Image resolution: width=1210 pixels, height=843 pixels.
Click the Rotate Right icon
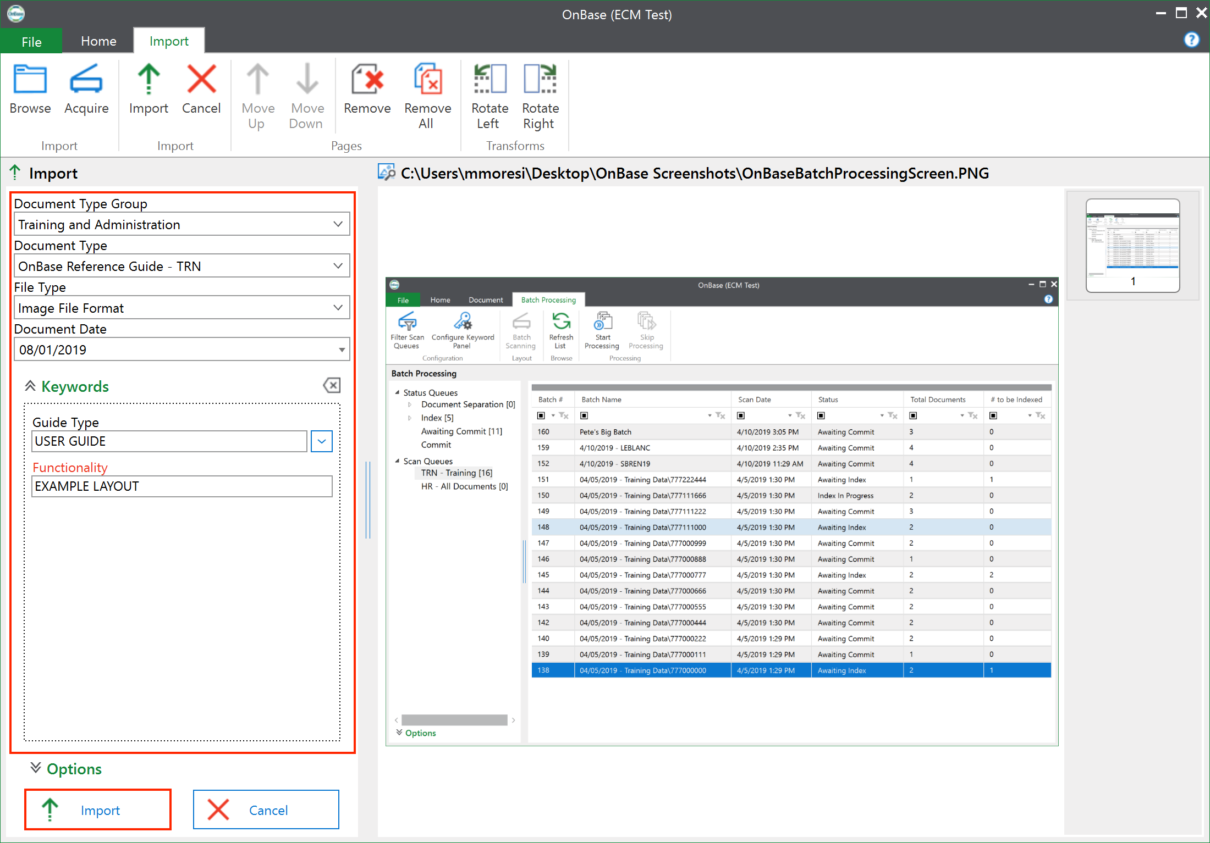point(540,80)
